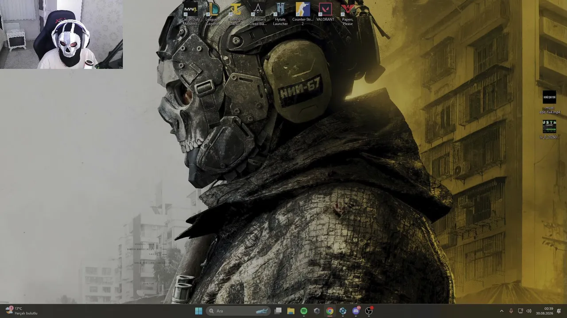
Task: Select the Papers, Please desktop shortcut
Action: [x=348, y=14]
